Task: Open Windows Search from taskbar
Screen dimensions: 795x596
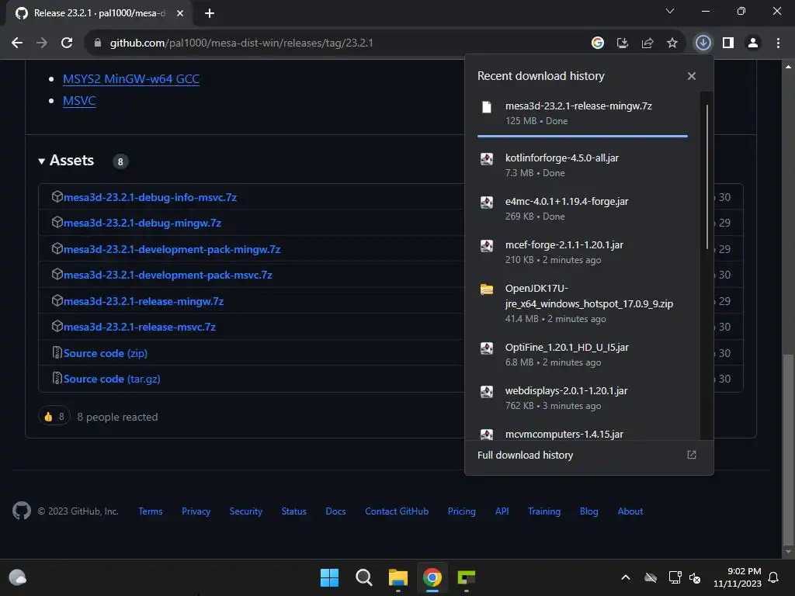Action: (x=363, y=577)
